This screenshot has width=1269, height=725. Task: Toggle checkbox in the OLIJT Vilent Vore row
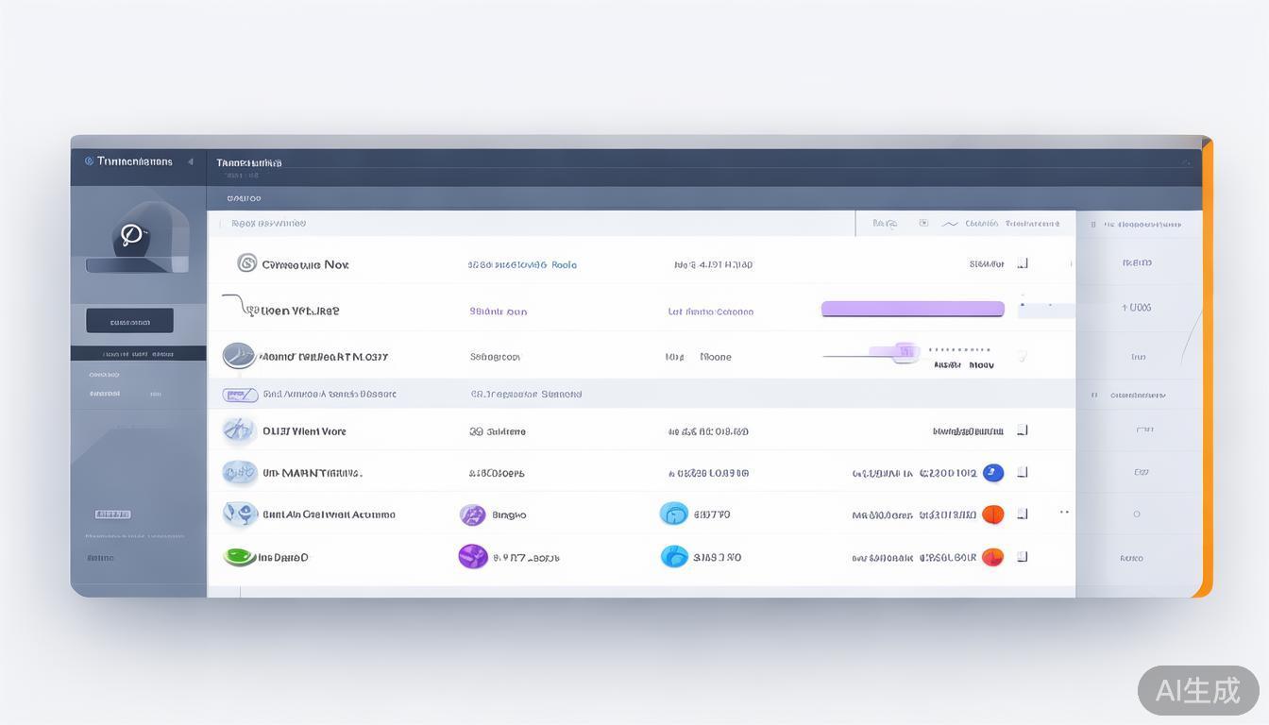point(1023,430)
